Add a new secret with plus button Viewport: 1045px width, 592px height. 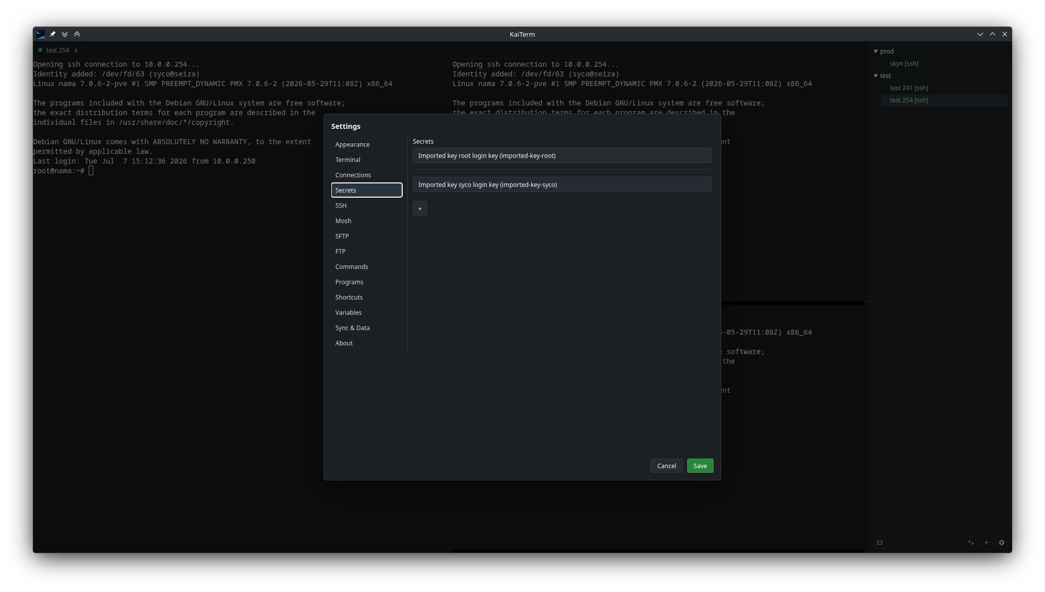click(x=420, y=209)
